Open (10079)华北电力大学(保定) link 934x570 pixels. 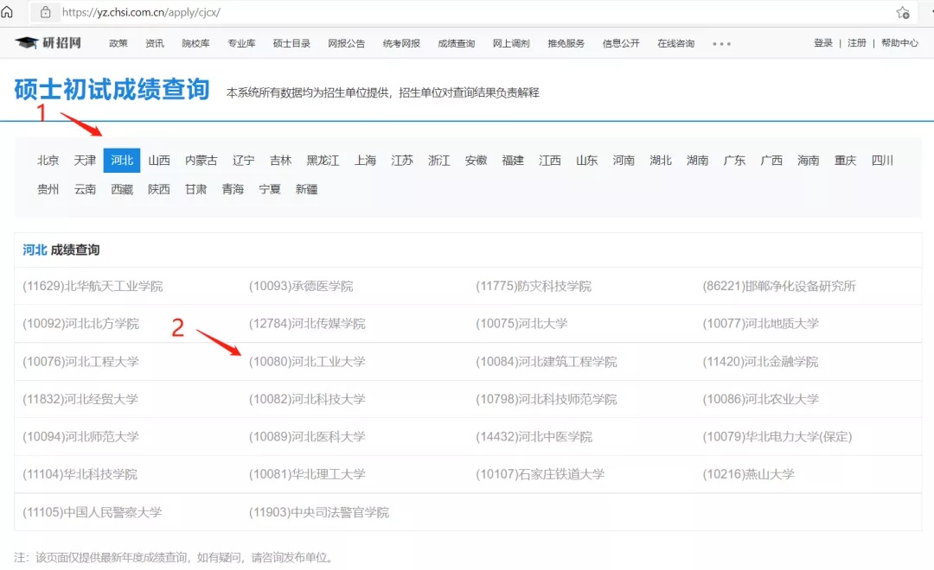pyautogui.click(x=777, y=437)
